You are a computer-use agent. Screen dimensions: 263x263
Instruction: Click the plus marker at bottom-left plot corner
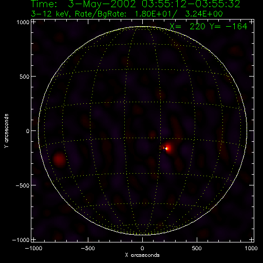pos(34,239)
